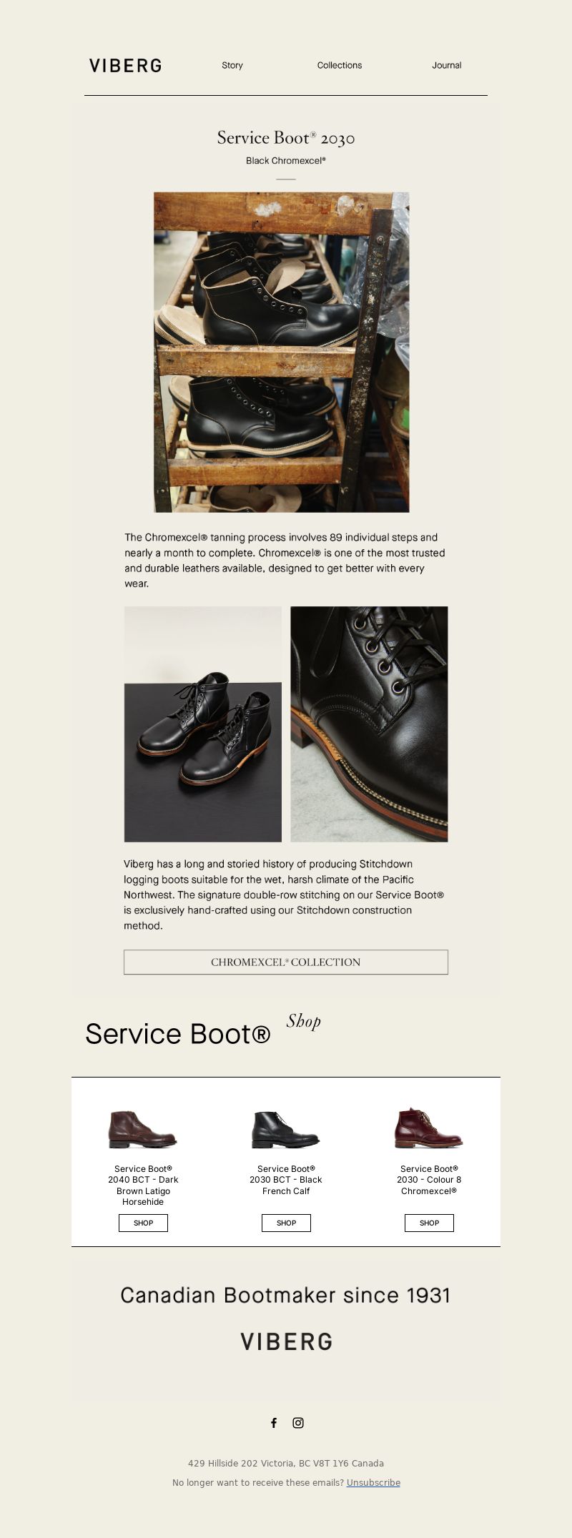Click the Colour 8 burgundy boot image
The width and height of the screenshot is (572, 1538).
click(429, 1128)
